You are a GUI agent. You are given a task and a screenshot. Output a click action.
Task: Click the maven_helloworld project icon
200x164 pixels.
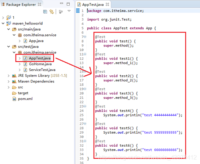point(9,23)
